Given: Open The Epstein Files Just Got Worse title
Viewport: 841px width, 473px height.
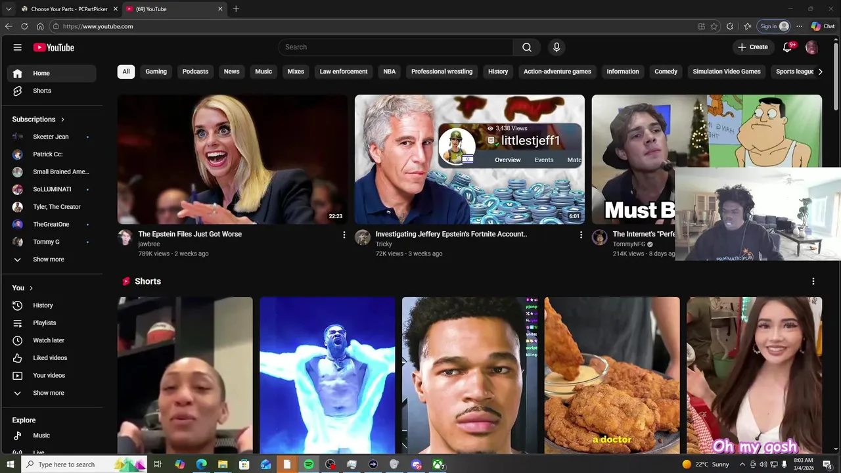Looking at the screenshot, I should [190, 234].
